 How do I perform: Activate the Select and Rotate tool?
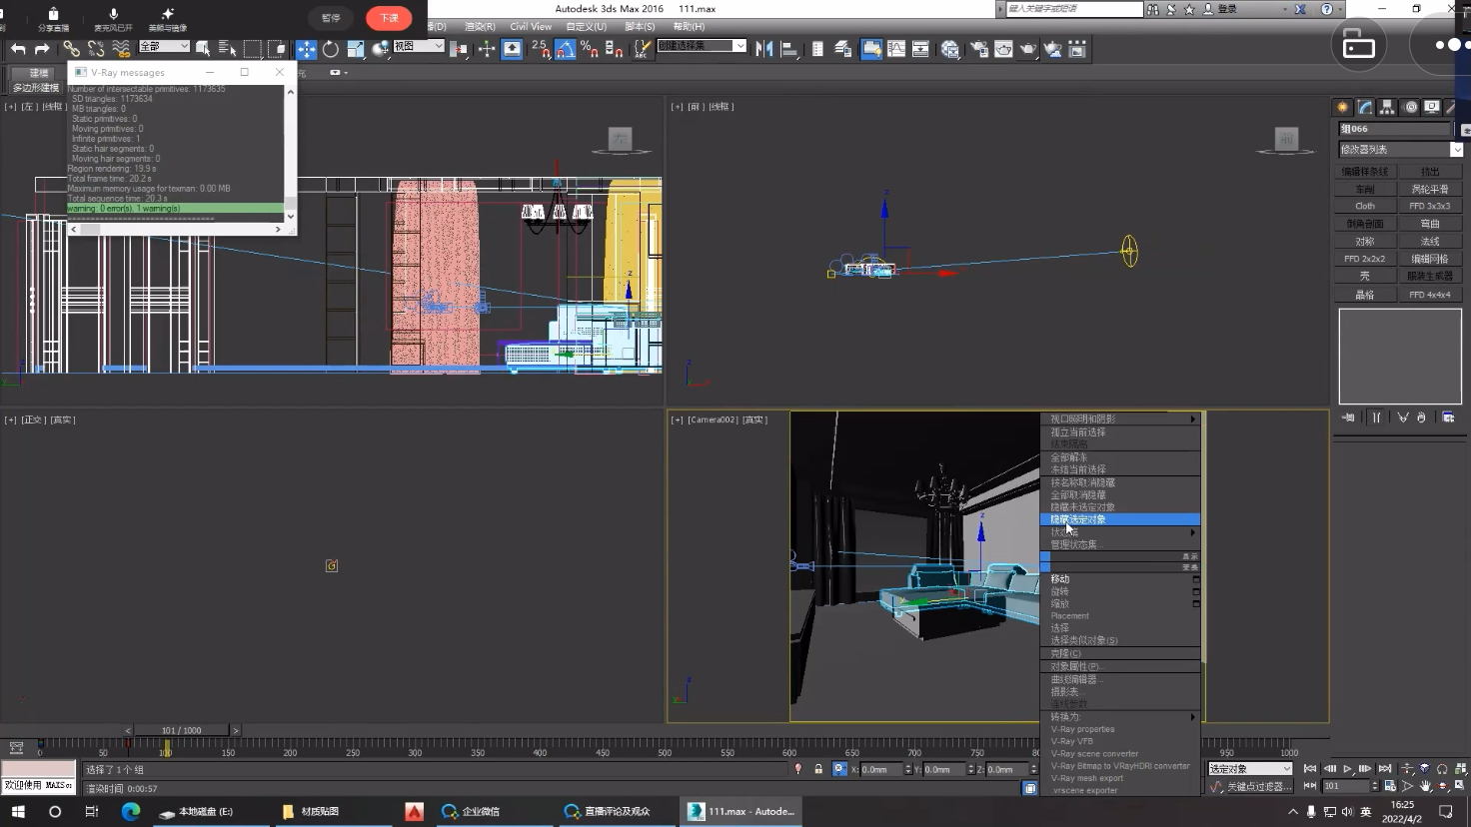click(331, 48)
